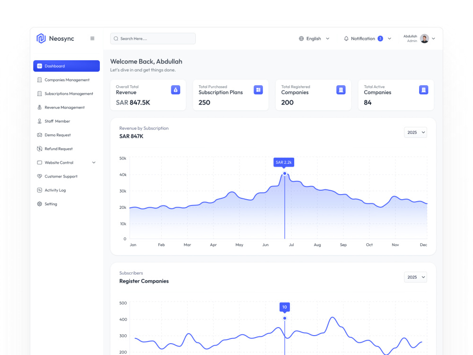Click the SAR 847K revenue total

pyautogui.click(x=131, y=136)
